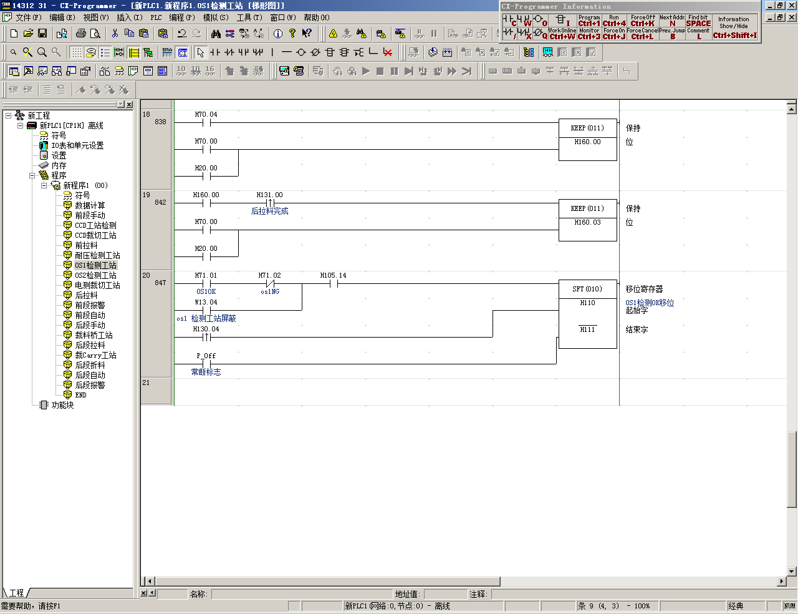Click the vertical scrollbar down arrow
The width and height of the screenshot is (798, 614).
(x=792, y=571)
